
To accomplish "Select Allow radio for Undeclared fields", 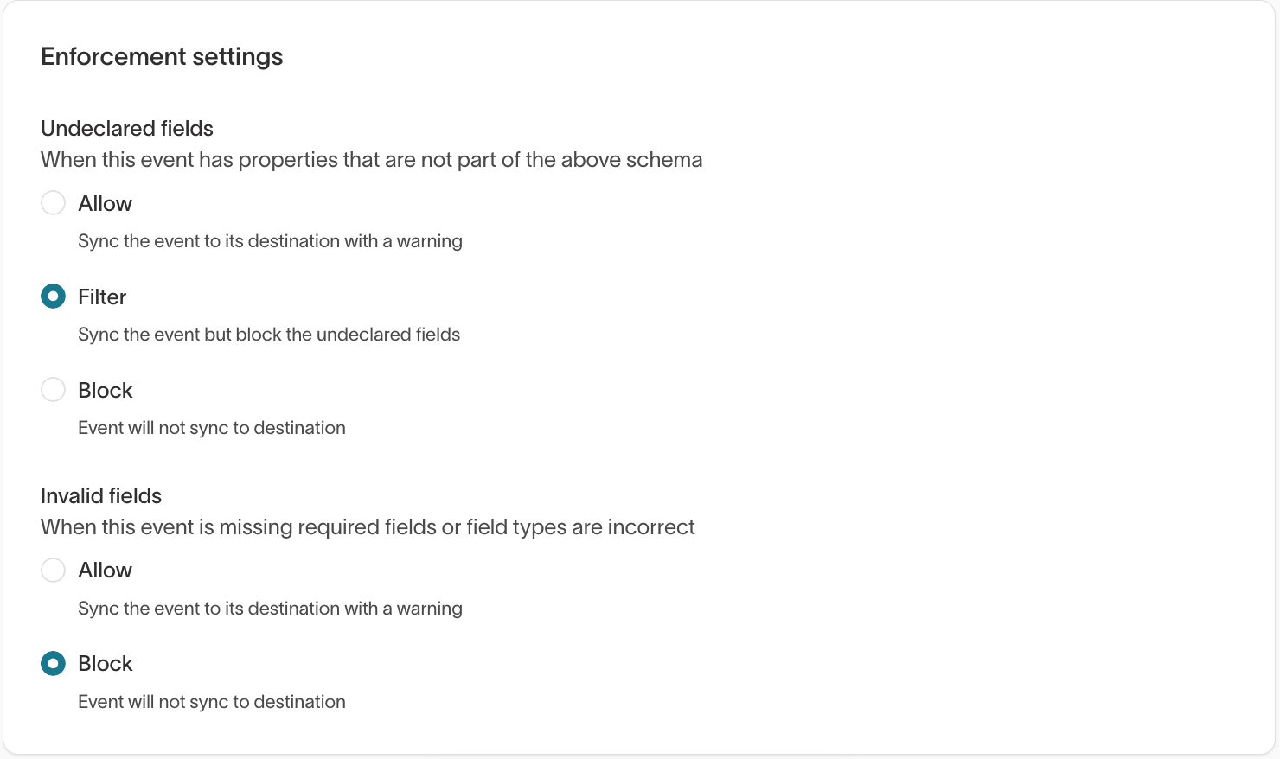I will tap(53, 203).
